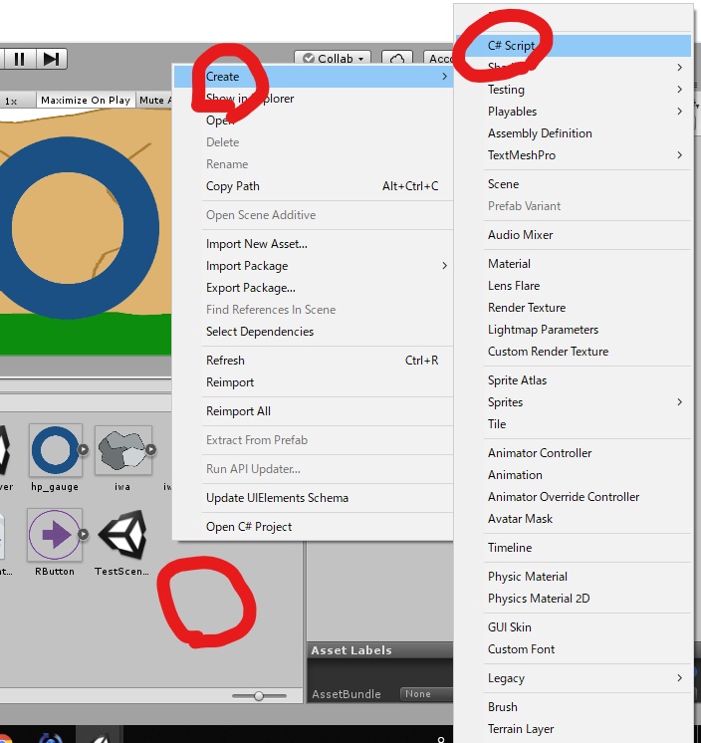The image size is (701, 743).
Task: Create a Physics Material 2D
Action: click(x=574, y=598)
